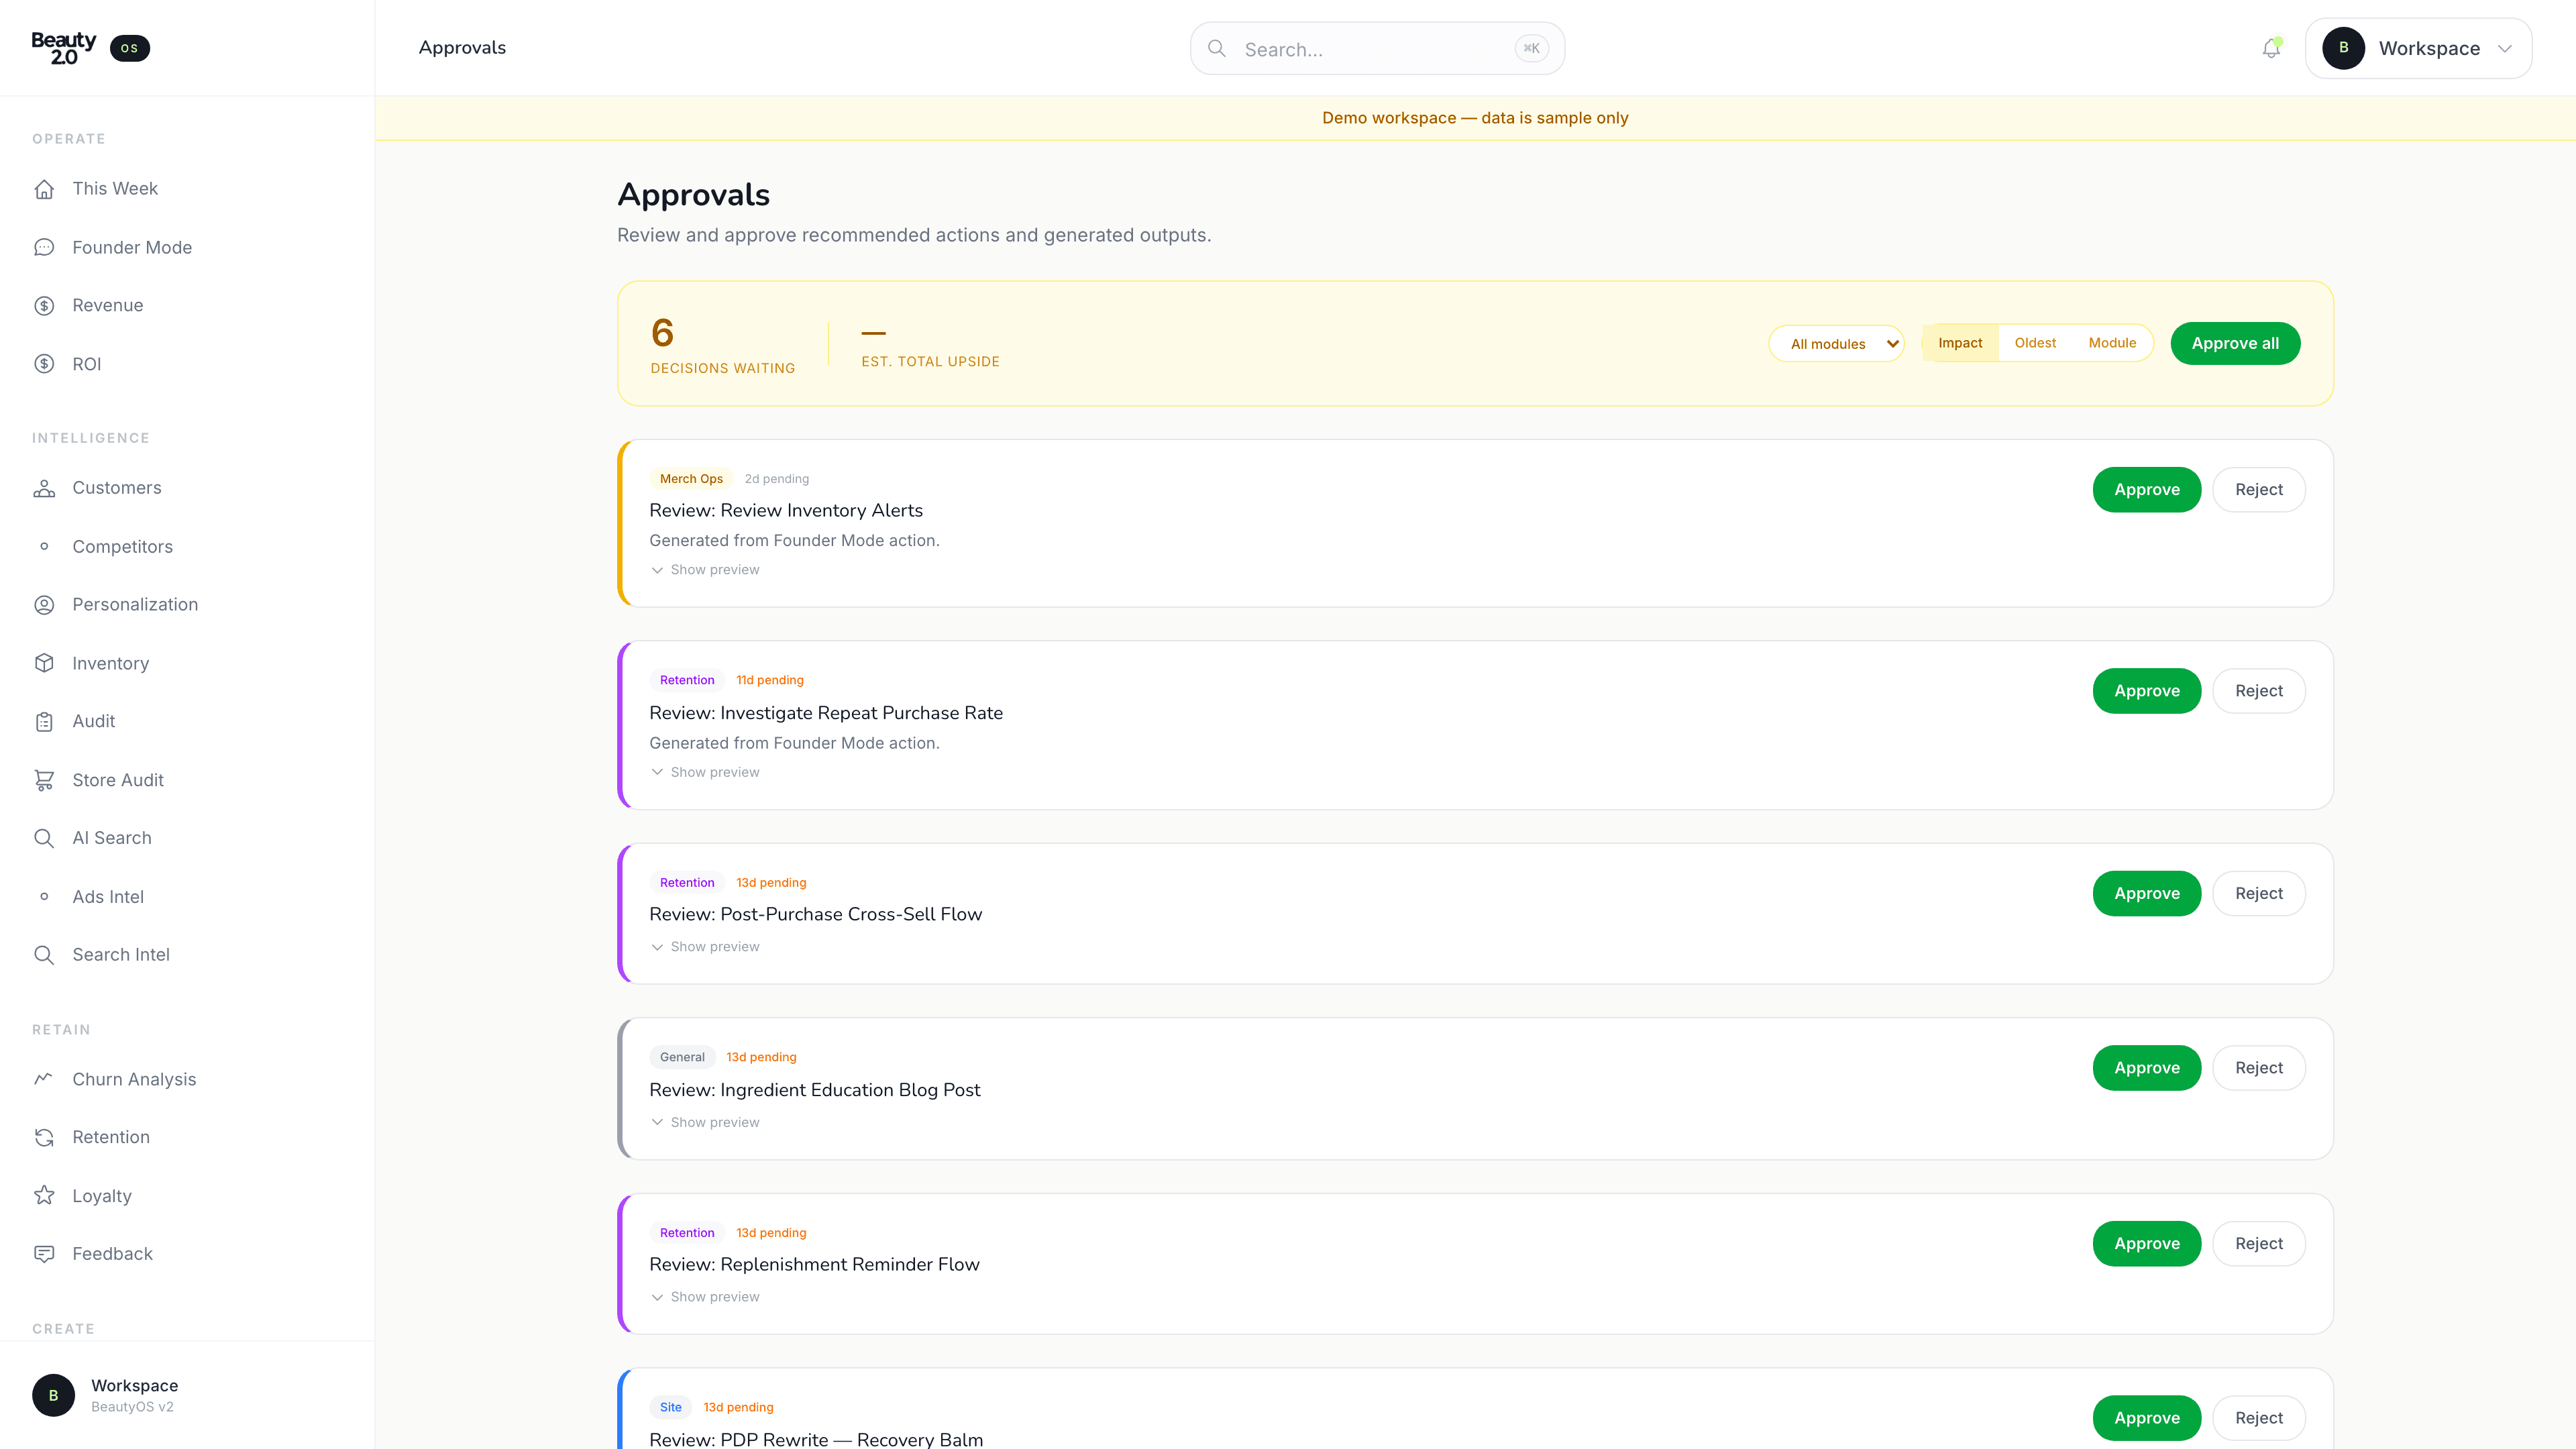Open the All modules filter dropdown
The image size is (2576, 1449).
coord(1836,343)
